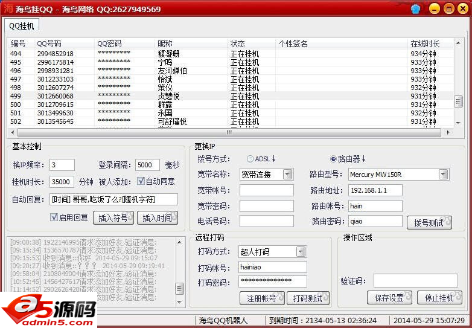Click the 自动回复 text field
The width and height of the screenshot is (472, 328).
point(114,199)
